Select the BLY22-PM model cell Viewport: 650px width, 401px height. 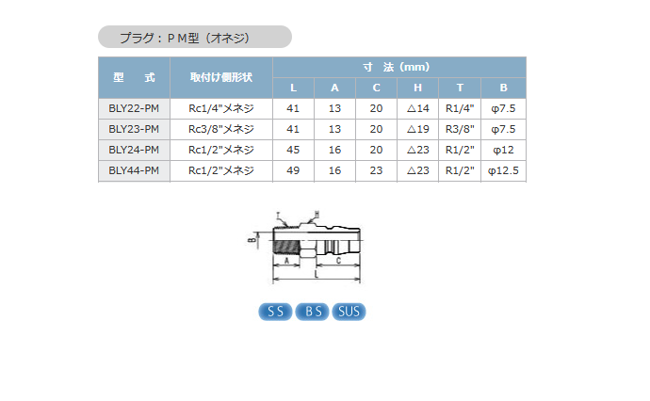click(134, 109)
